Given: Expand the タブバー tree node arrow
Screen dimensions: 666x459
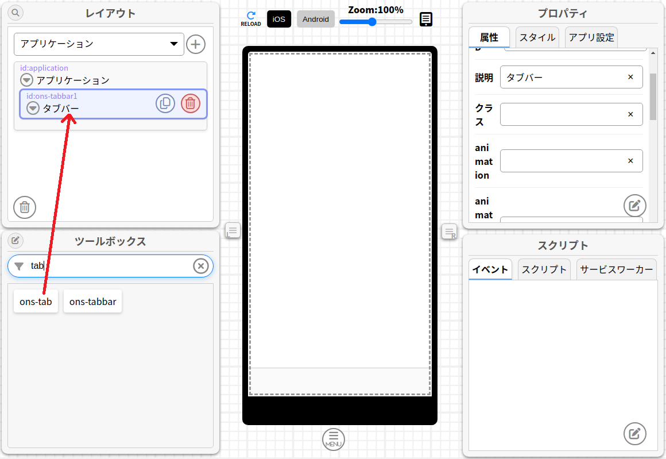Looking at the screenshot, I should tap(33, 109).
